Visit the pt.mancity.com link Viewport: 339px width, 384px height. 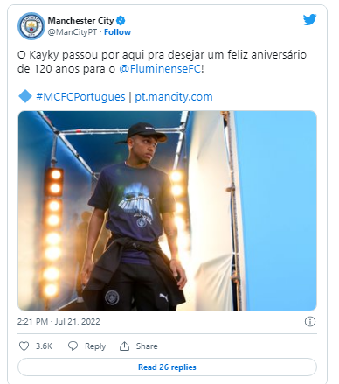(x=174, y=97)
